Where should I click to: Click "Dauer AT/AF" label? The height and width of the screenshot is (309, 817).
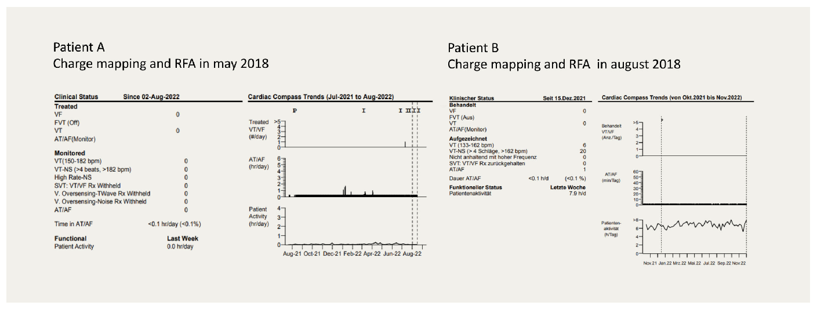pos(466,177)
